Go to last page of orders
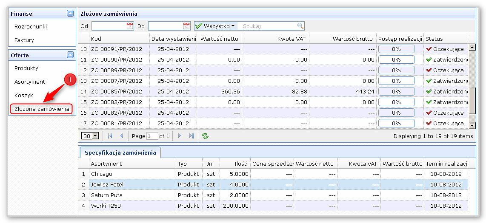486x223 pixels. [x=191, y=136]
